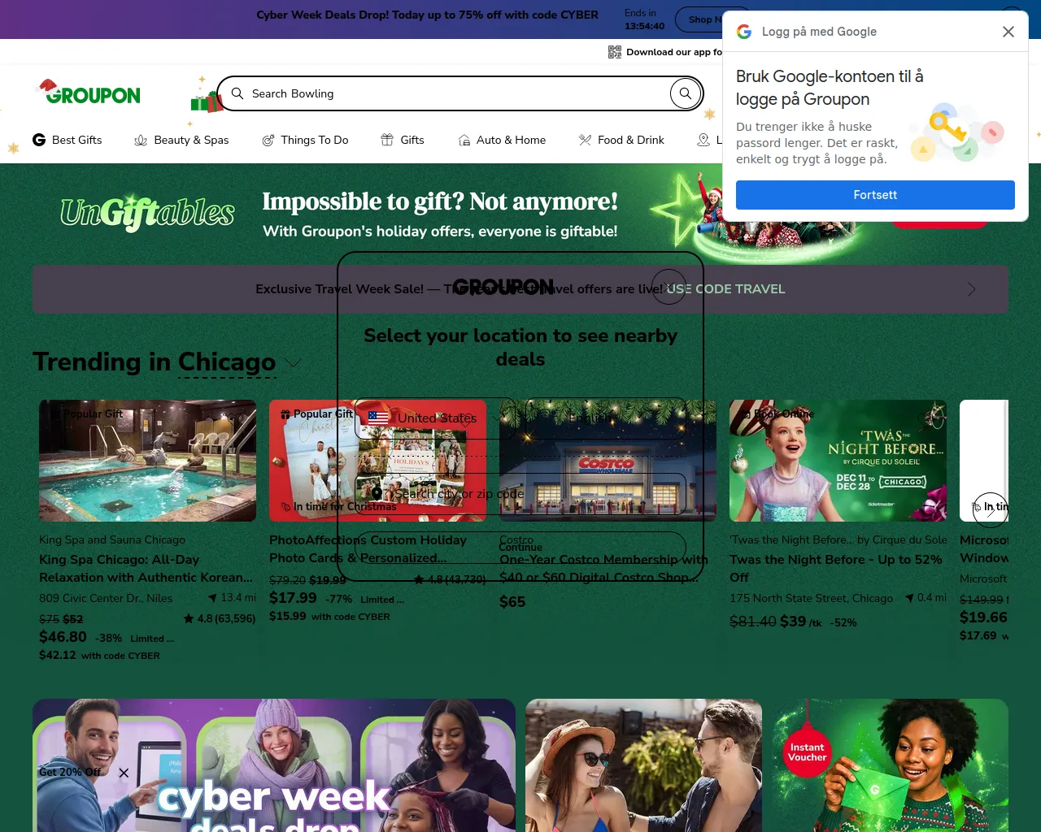The image size is (1041, 832).
Task: Open the English language dropdown
Action: [x=606, y=418]
